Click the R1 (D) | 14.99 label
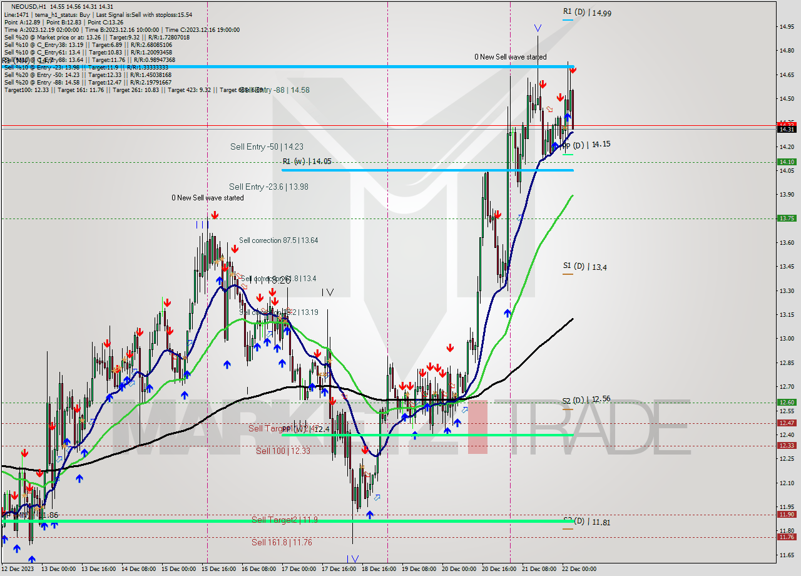The image size is (801, 576). 587,12
